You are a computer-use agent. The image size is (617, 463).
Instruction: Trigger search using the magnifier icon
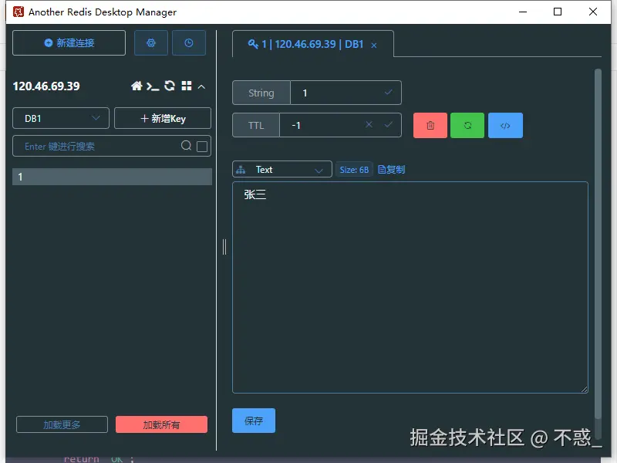[187, 145]
